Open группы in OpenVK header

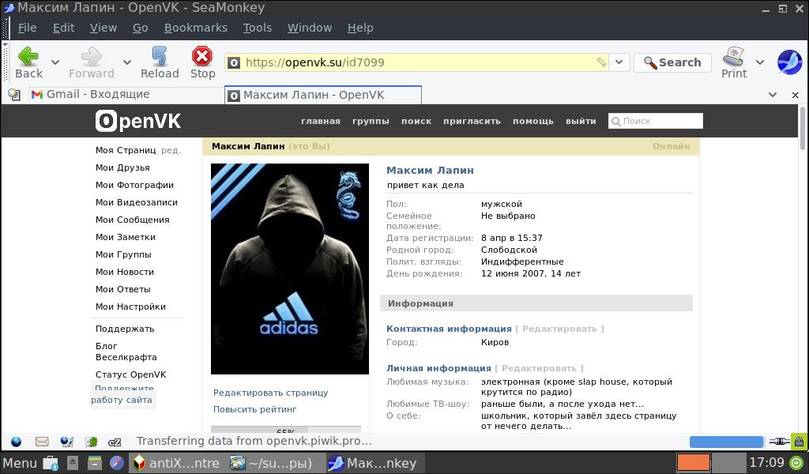tap(371, 121)
